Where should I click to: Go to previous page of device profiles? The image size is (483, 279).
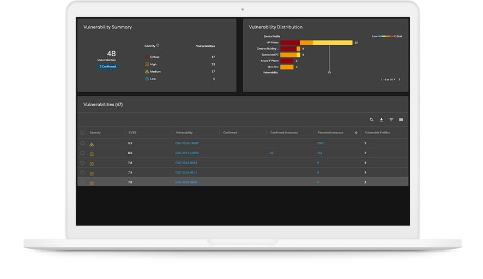pos(394,80)
